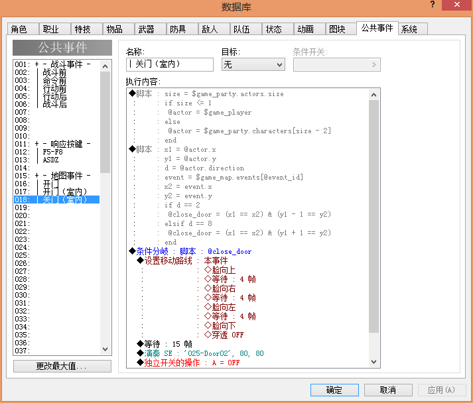Select the 条件分歧 @close_door command
The width and height of the screenshot is (473, 403).
pos(248,251)
